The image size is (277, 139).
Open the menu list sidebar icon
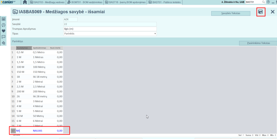click(x=4, y=19)
